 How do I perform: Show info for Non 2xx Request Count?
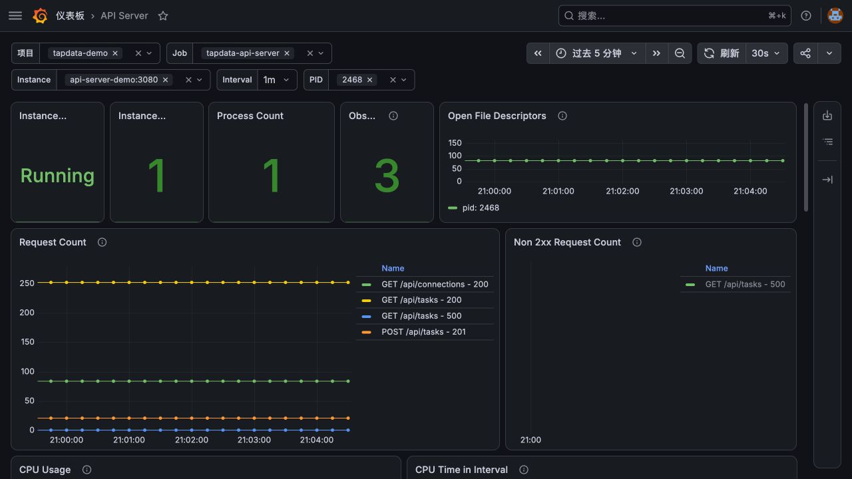(x=637, y=242)
